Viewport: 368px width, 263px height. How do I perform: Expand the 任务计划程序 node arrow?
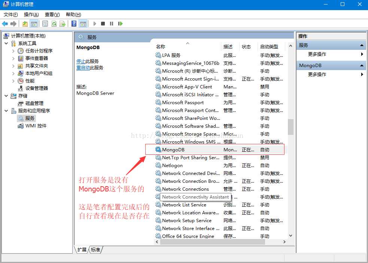tap(13, 51)
